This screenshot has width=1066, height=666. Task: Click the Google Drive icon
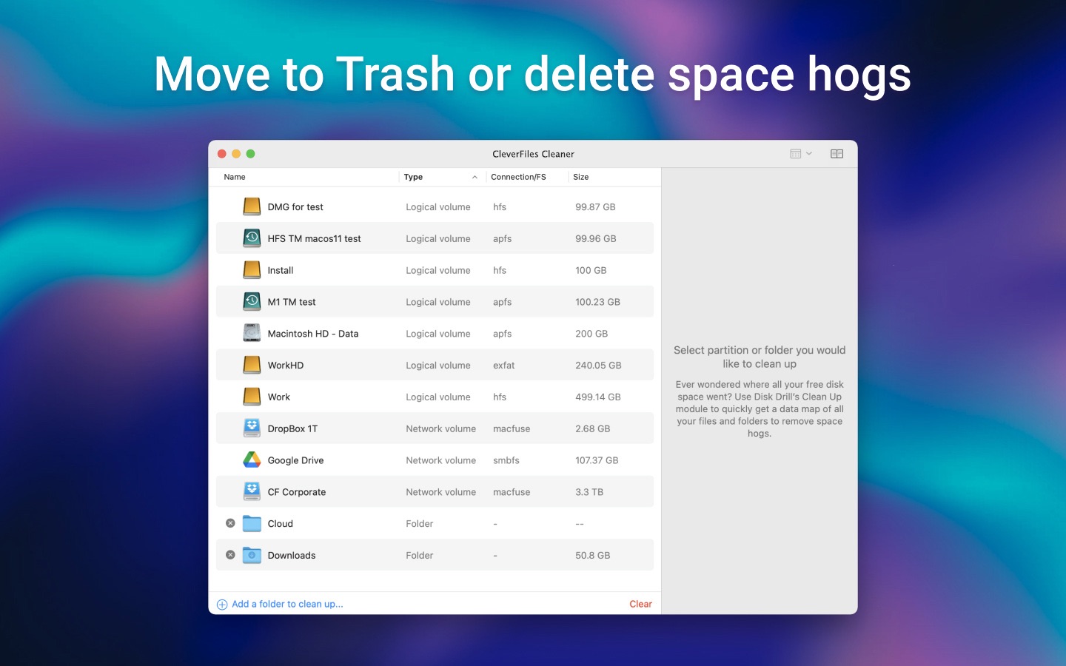pos(252,460)
